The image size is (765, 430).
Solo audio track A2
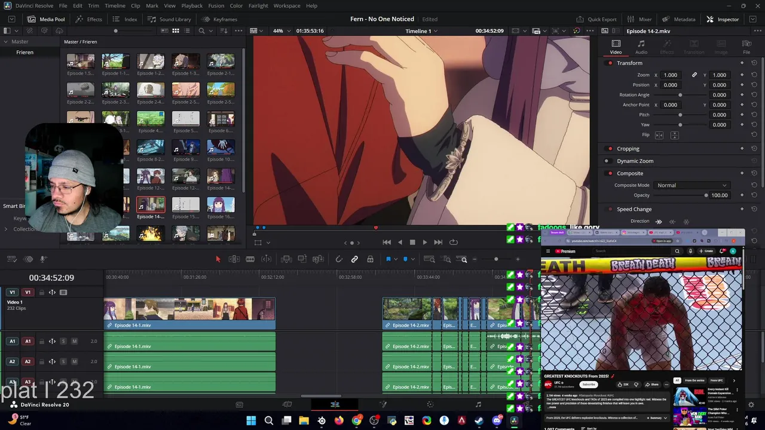(x=63, y=361)
